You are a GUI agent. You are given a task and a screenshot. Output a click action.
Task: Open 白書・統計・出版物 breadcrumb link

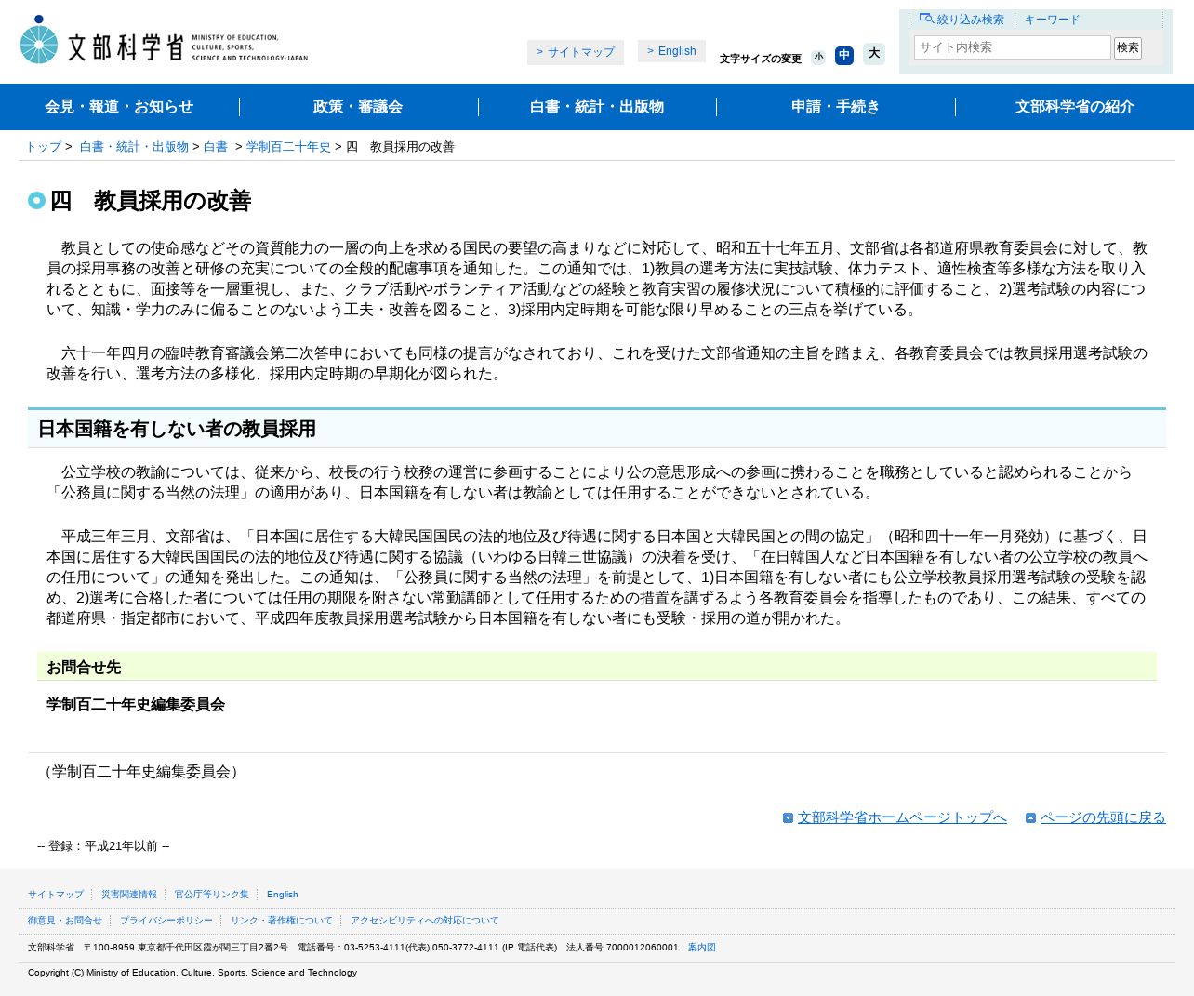click(134, 147)
